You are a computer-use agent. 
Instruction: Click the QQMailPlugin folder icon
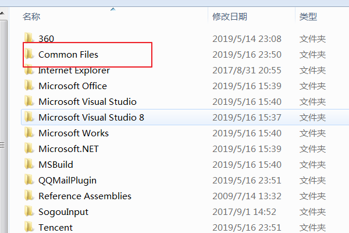point(29,181)
